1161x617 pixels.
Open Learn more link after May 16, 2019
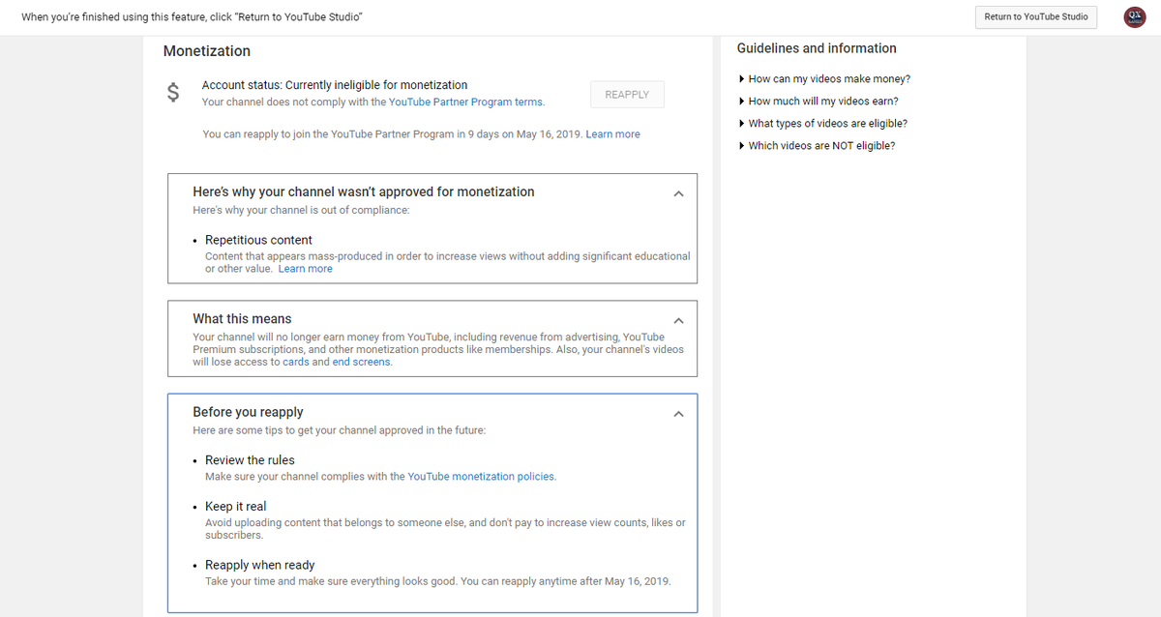tap(612, 134)
